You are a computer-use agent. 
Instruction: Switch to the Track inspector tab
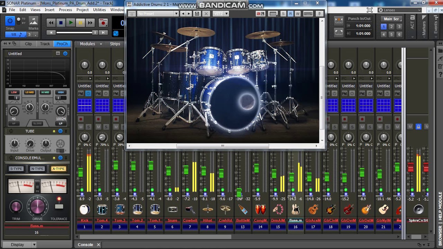(45, 44)
